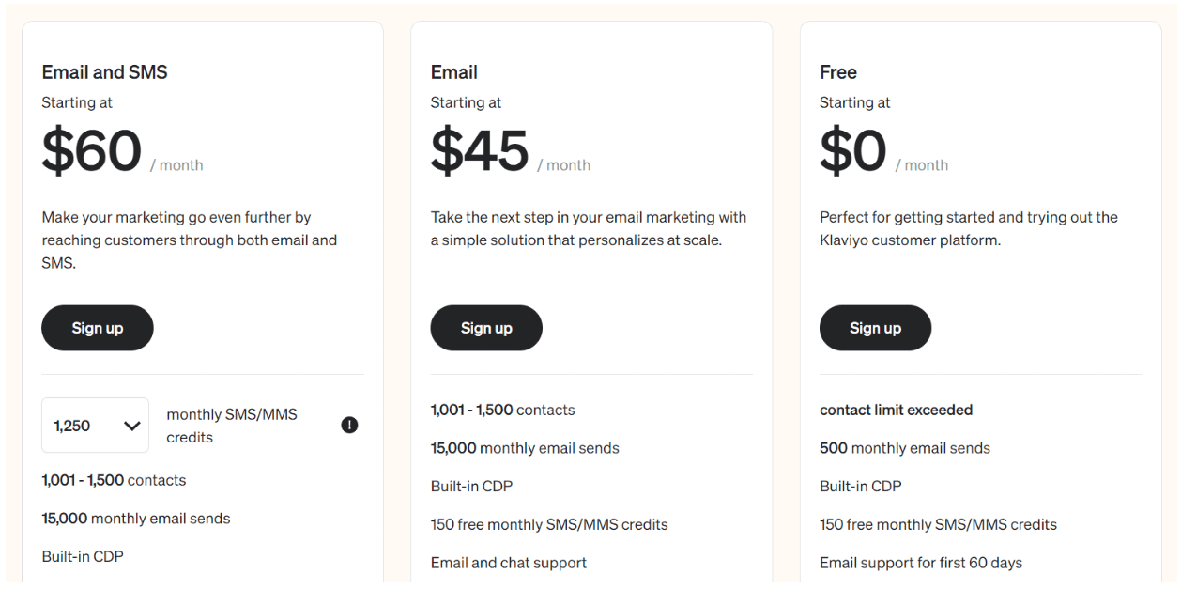Image resolution: width=1181 pixels, height=605 pixels.
Task: Click the SMS/MMS credits info icon
Action: (x=349, y=426)
